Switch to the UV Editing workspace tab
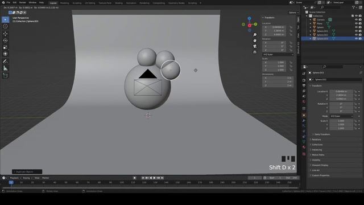 (x=90, y=3)
